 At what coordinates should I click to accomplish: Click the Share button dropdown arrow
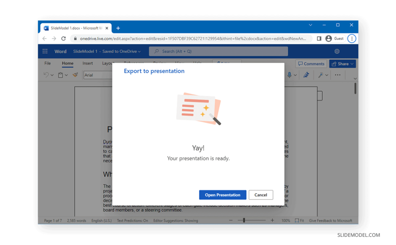tap(353, 64)
